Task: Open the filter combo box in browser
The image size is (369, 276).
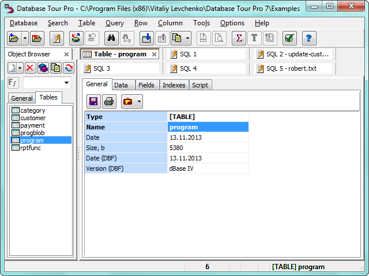Action: (x=47, y=83)
